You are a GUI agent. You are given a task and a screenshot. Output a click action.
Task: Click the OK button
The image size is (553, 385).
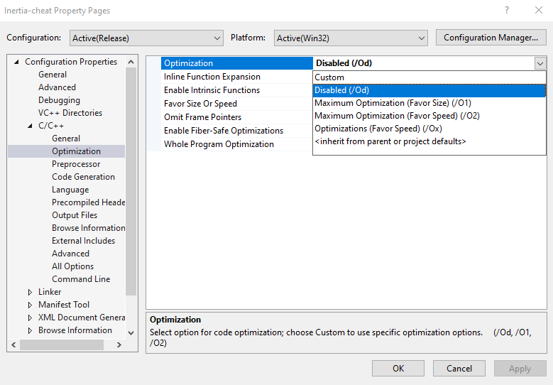click(x=398, y=368)
